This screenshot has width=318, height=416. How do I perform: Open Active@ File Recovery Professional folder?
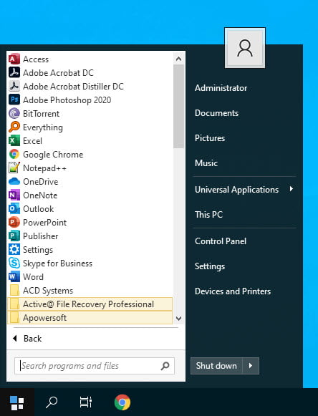[90, 304]
